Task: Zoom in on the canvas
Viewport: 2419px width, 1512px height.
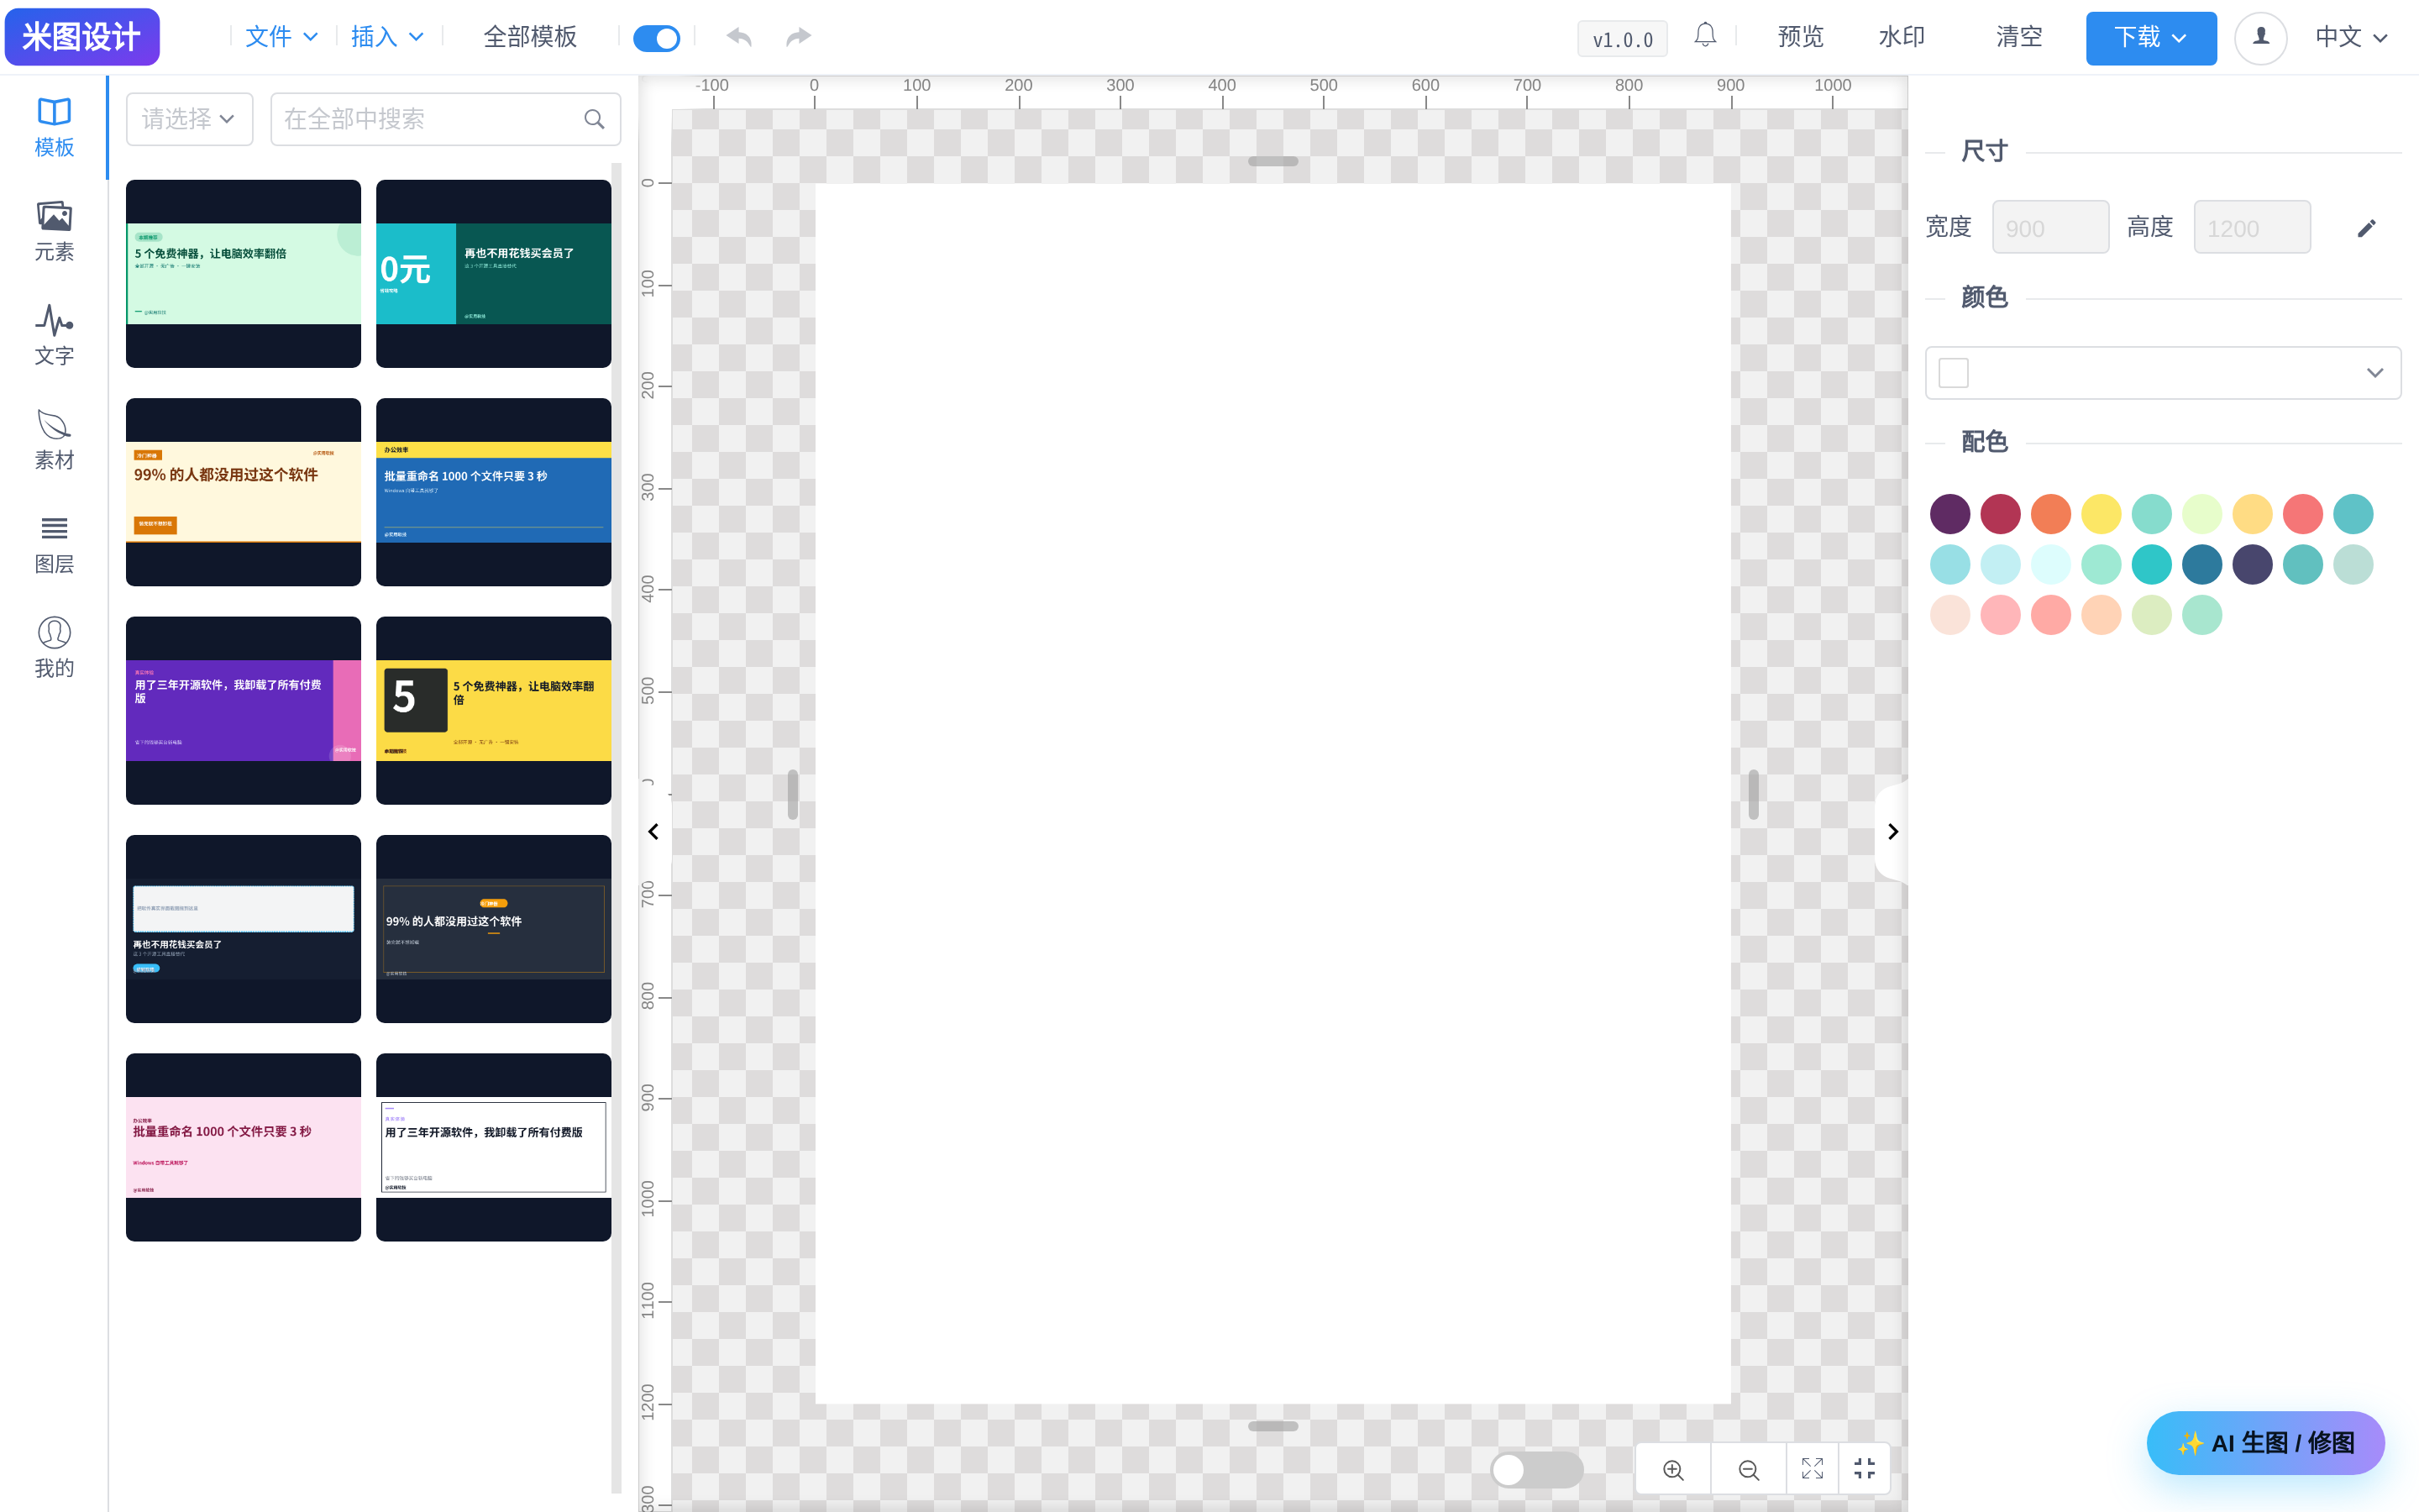Action: click(x=1673, y=1468)
